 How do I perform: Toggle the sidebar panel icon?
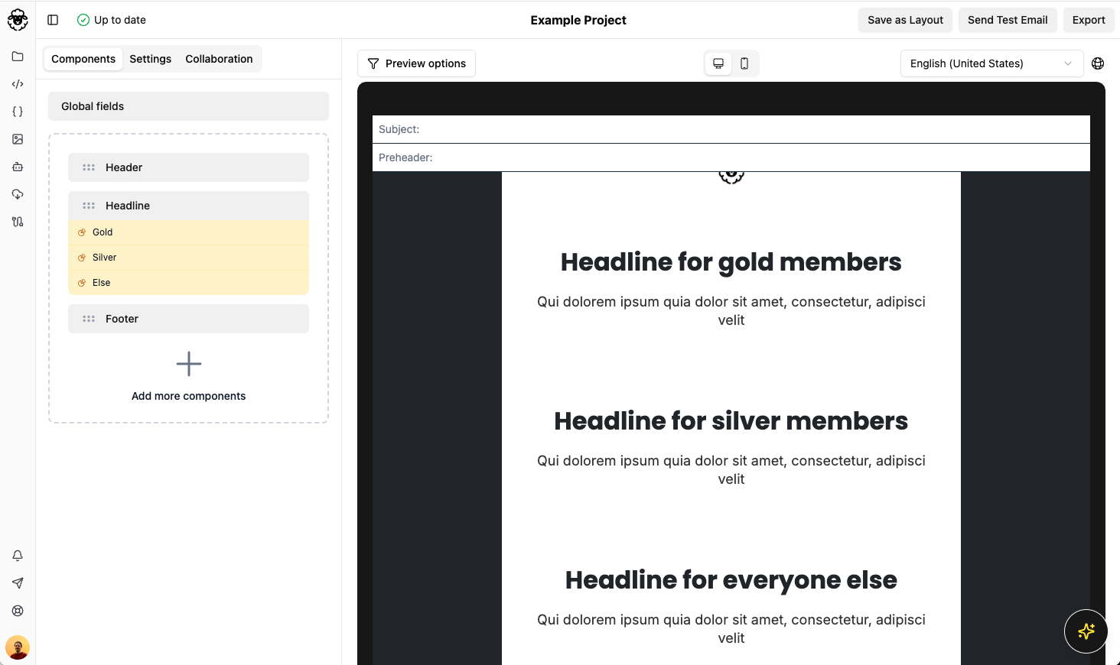[53, 20]
